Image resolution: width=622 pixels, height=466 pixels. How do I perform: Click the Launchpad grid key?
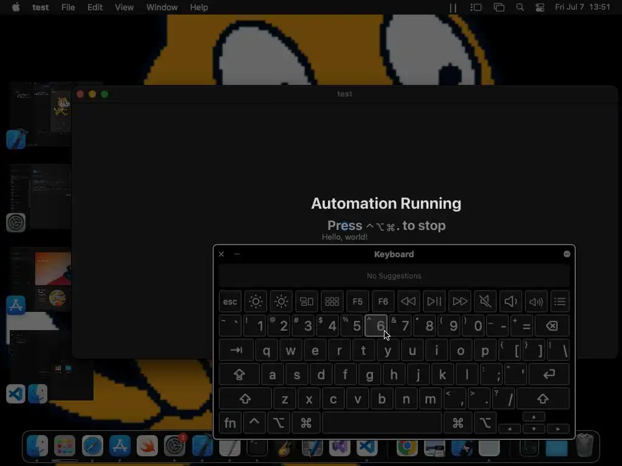tap(332, 302)
